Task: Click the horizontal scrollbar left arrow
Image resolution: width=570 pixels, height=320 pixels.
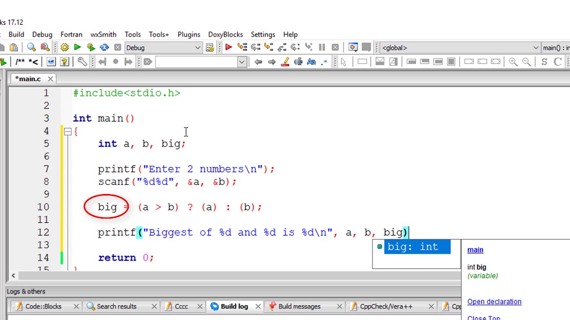Action: pos(13,276)
